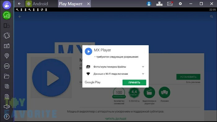Viewport: 217px width, 122px height.
Task: Click the APK install icon
Action: tap(7, 66)
